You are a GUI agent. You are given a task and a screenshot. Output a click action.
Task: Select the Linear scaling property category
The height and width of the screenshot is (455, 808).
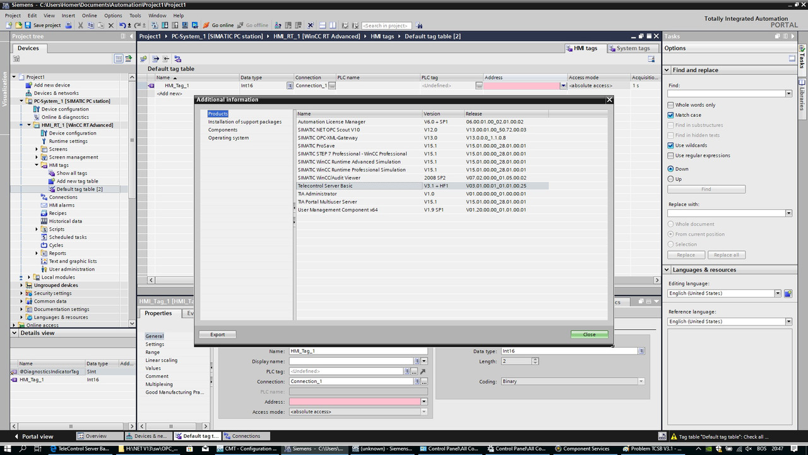(x=162, y=360)
